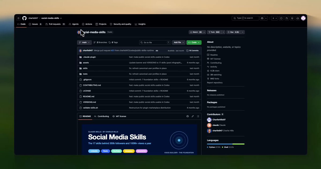The image size is (321, 169).
Task: View the 18 Commits history
Action: 192,51
